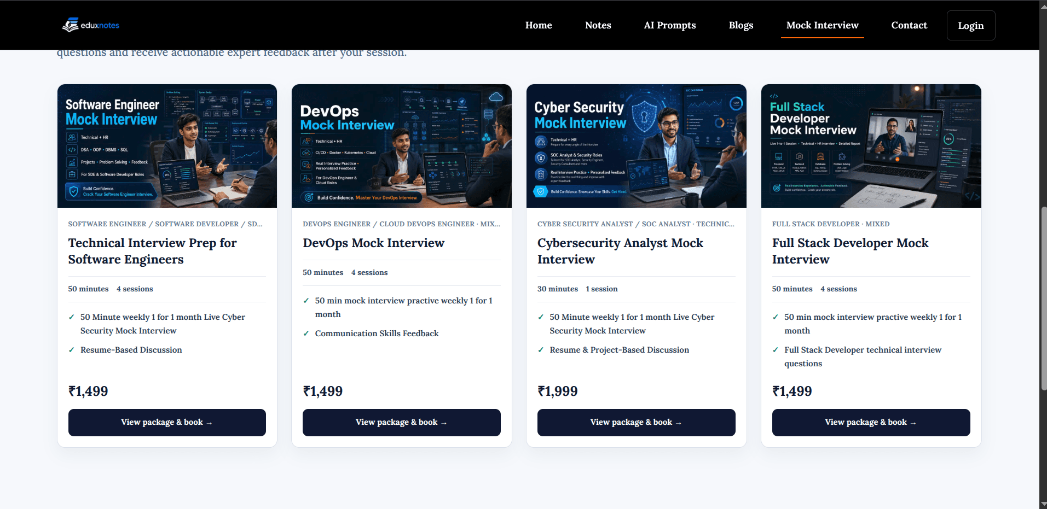
Task: Click '1 session' on Cybersecurity card
Action: (x=601, y=289)
